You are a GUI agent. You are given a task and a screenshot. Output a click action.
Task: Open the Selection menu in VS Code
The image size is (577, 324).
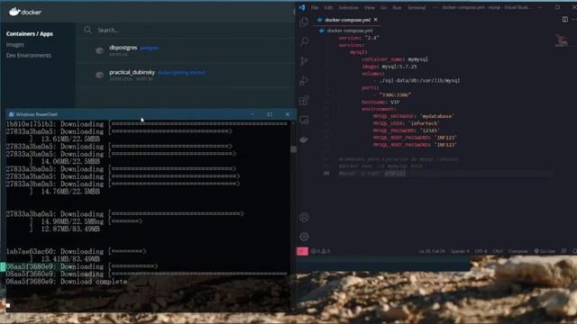click(349, 7)
